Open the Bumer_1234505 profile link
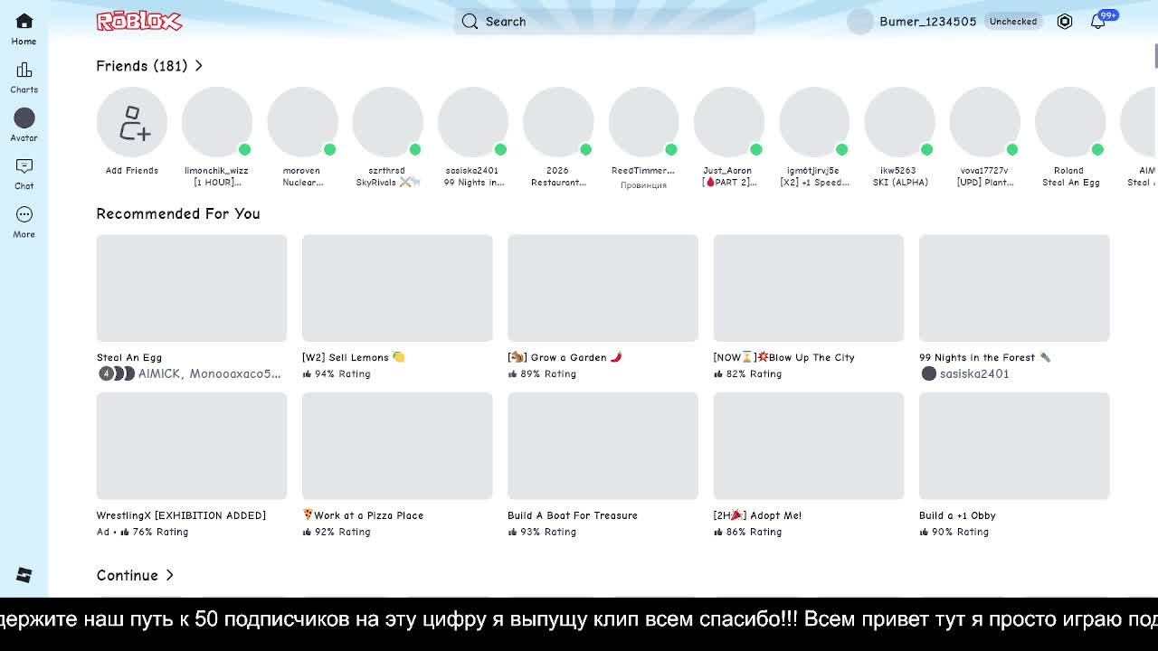The height and width of the screenshot is (651, 1158). coord(928,22)
